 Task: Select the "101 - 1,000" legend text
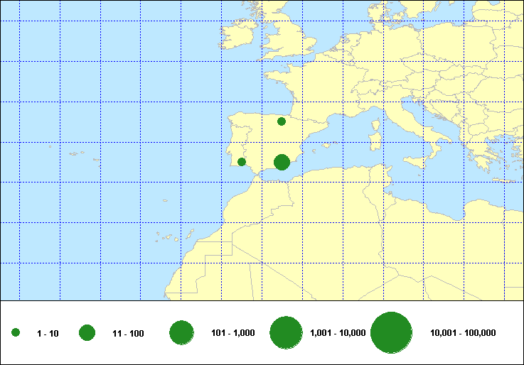pos(233,333)
